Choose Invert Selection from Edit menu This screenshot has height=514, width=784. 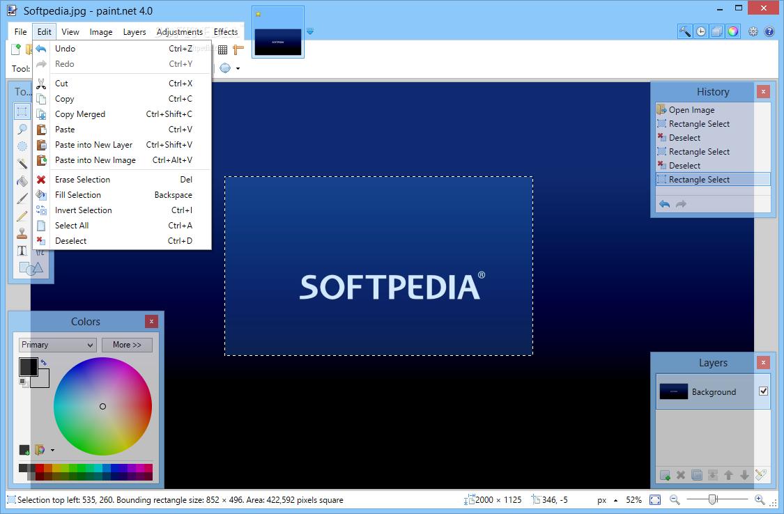[123, 210]
